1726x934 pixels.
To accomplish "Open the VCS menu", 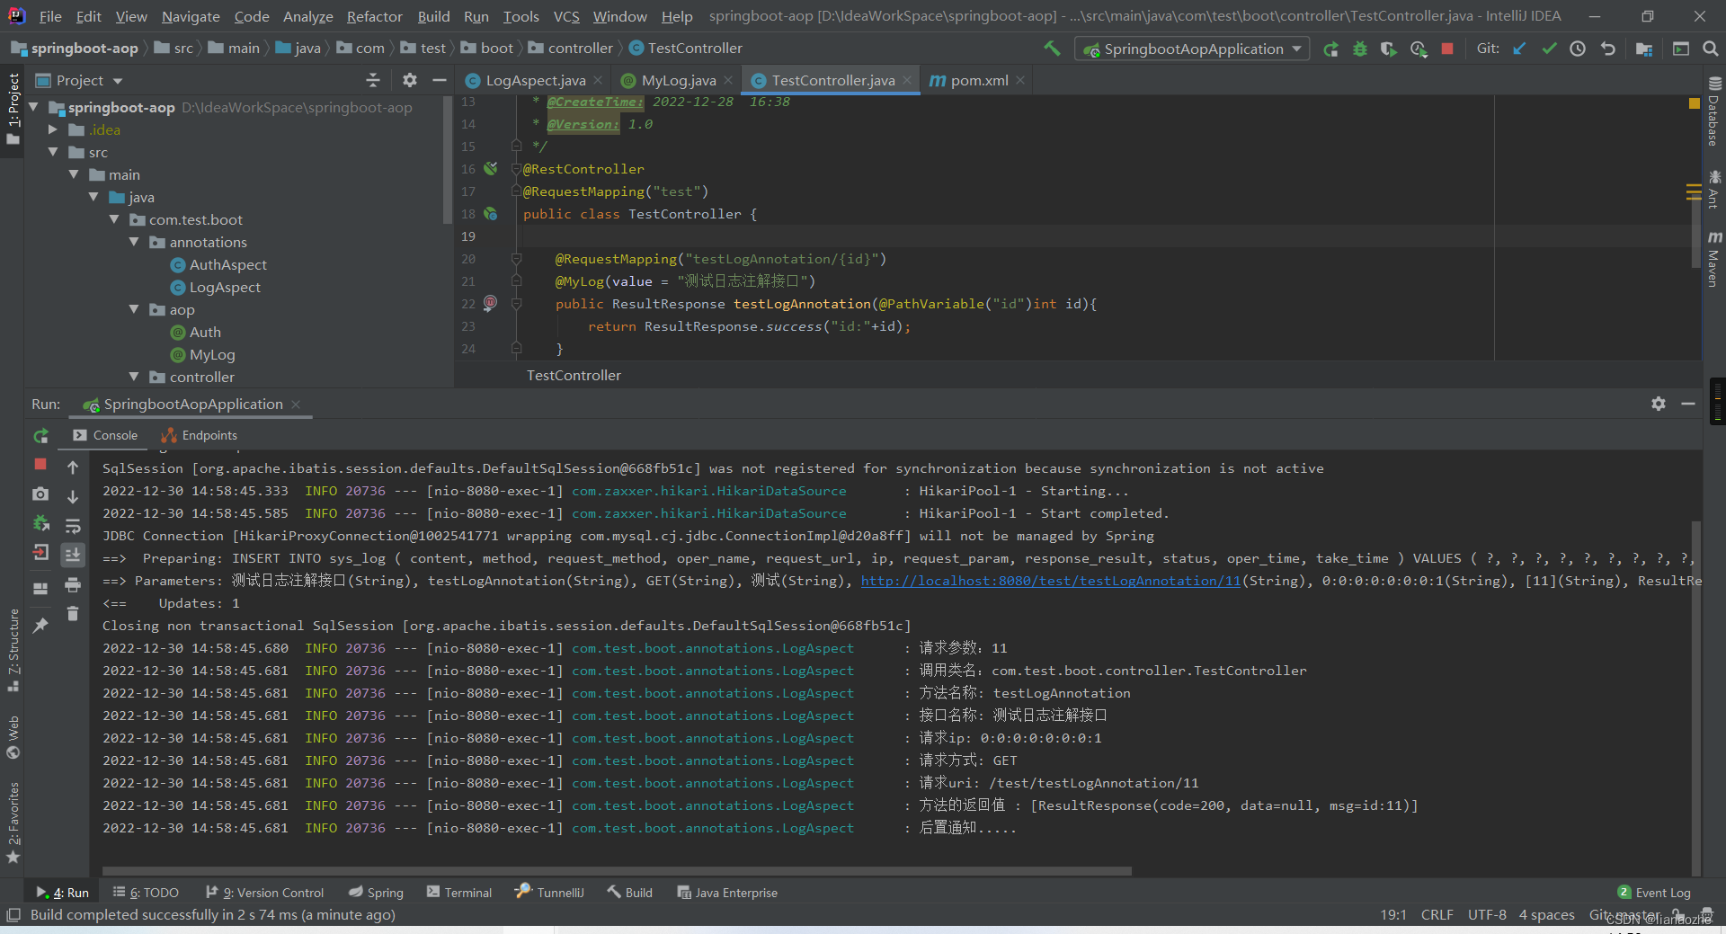I will (566, 16).
